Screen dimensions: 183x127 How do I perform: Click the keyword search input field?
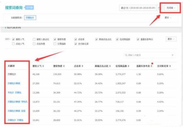(x=149, y=55)
